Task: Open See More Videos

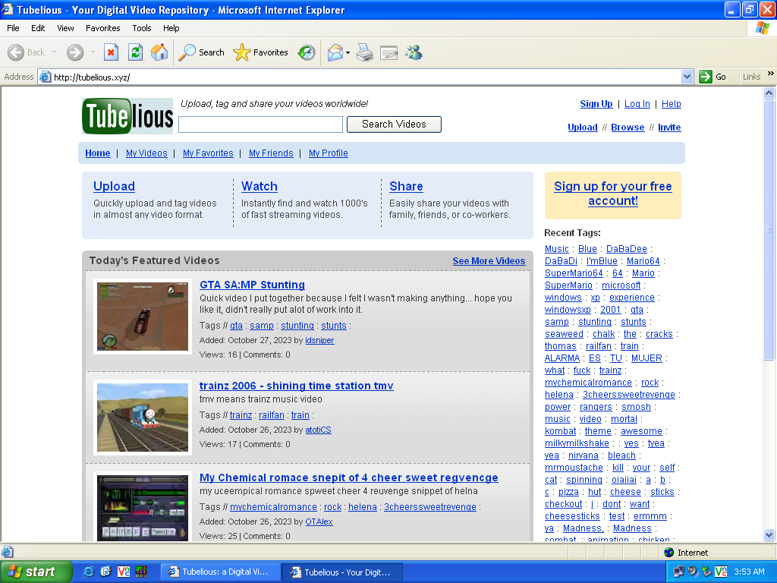Action: click(x=489, y=260)
